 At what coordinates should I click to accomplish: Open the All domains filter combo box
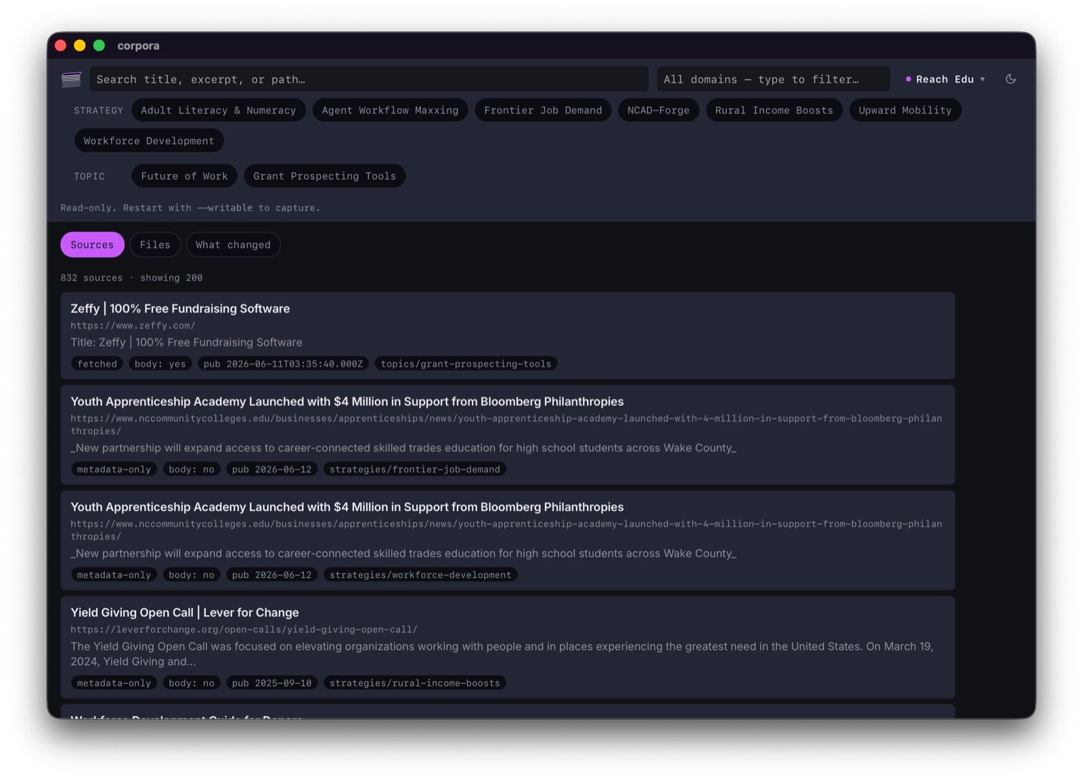coord(773,79)
